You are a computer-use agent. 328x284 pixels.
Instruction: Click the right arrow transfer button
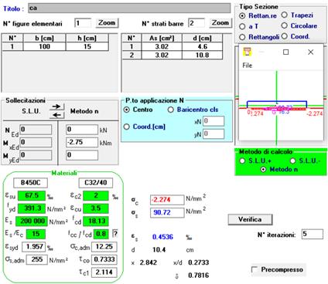pyautogui.click(x=56, y=106)
